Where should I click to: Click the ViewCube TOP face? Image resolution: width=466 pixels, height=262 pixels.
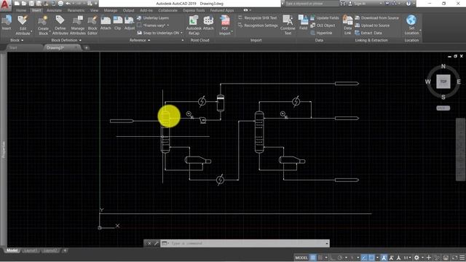[443, 82]
